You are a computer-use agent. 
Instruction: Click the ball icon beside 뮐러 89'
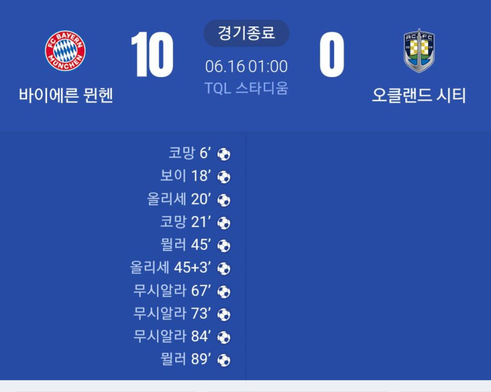pos(223,360)
